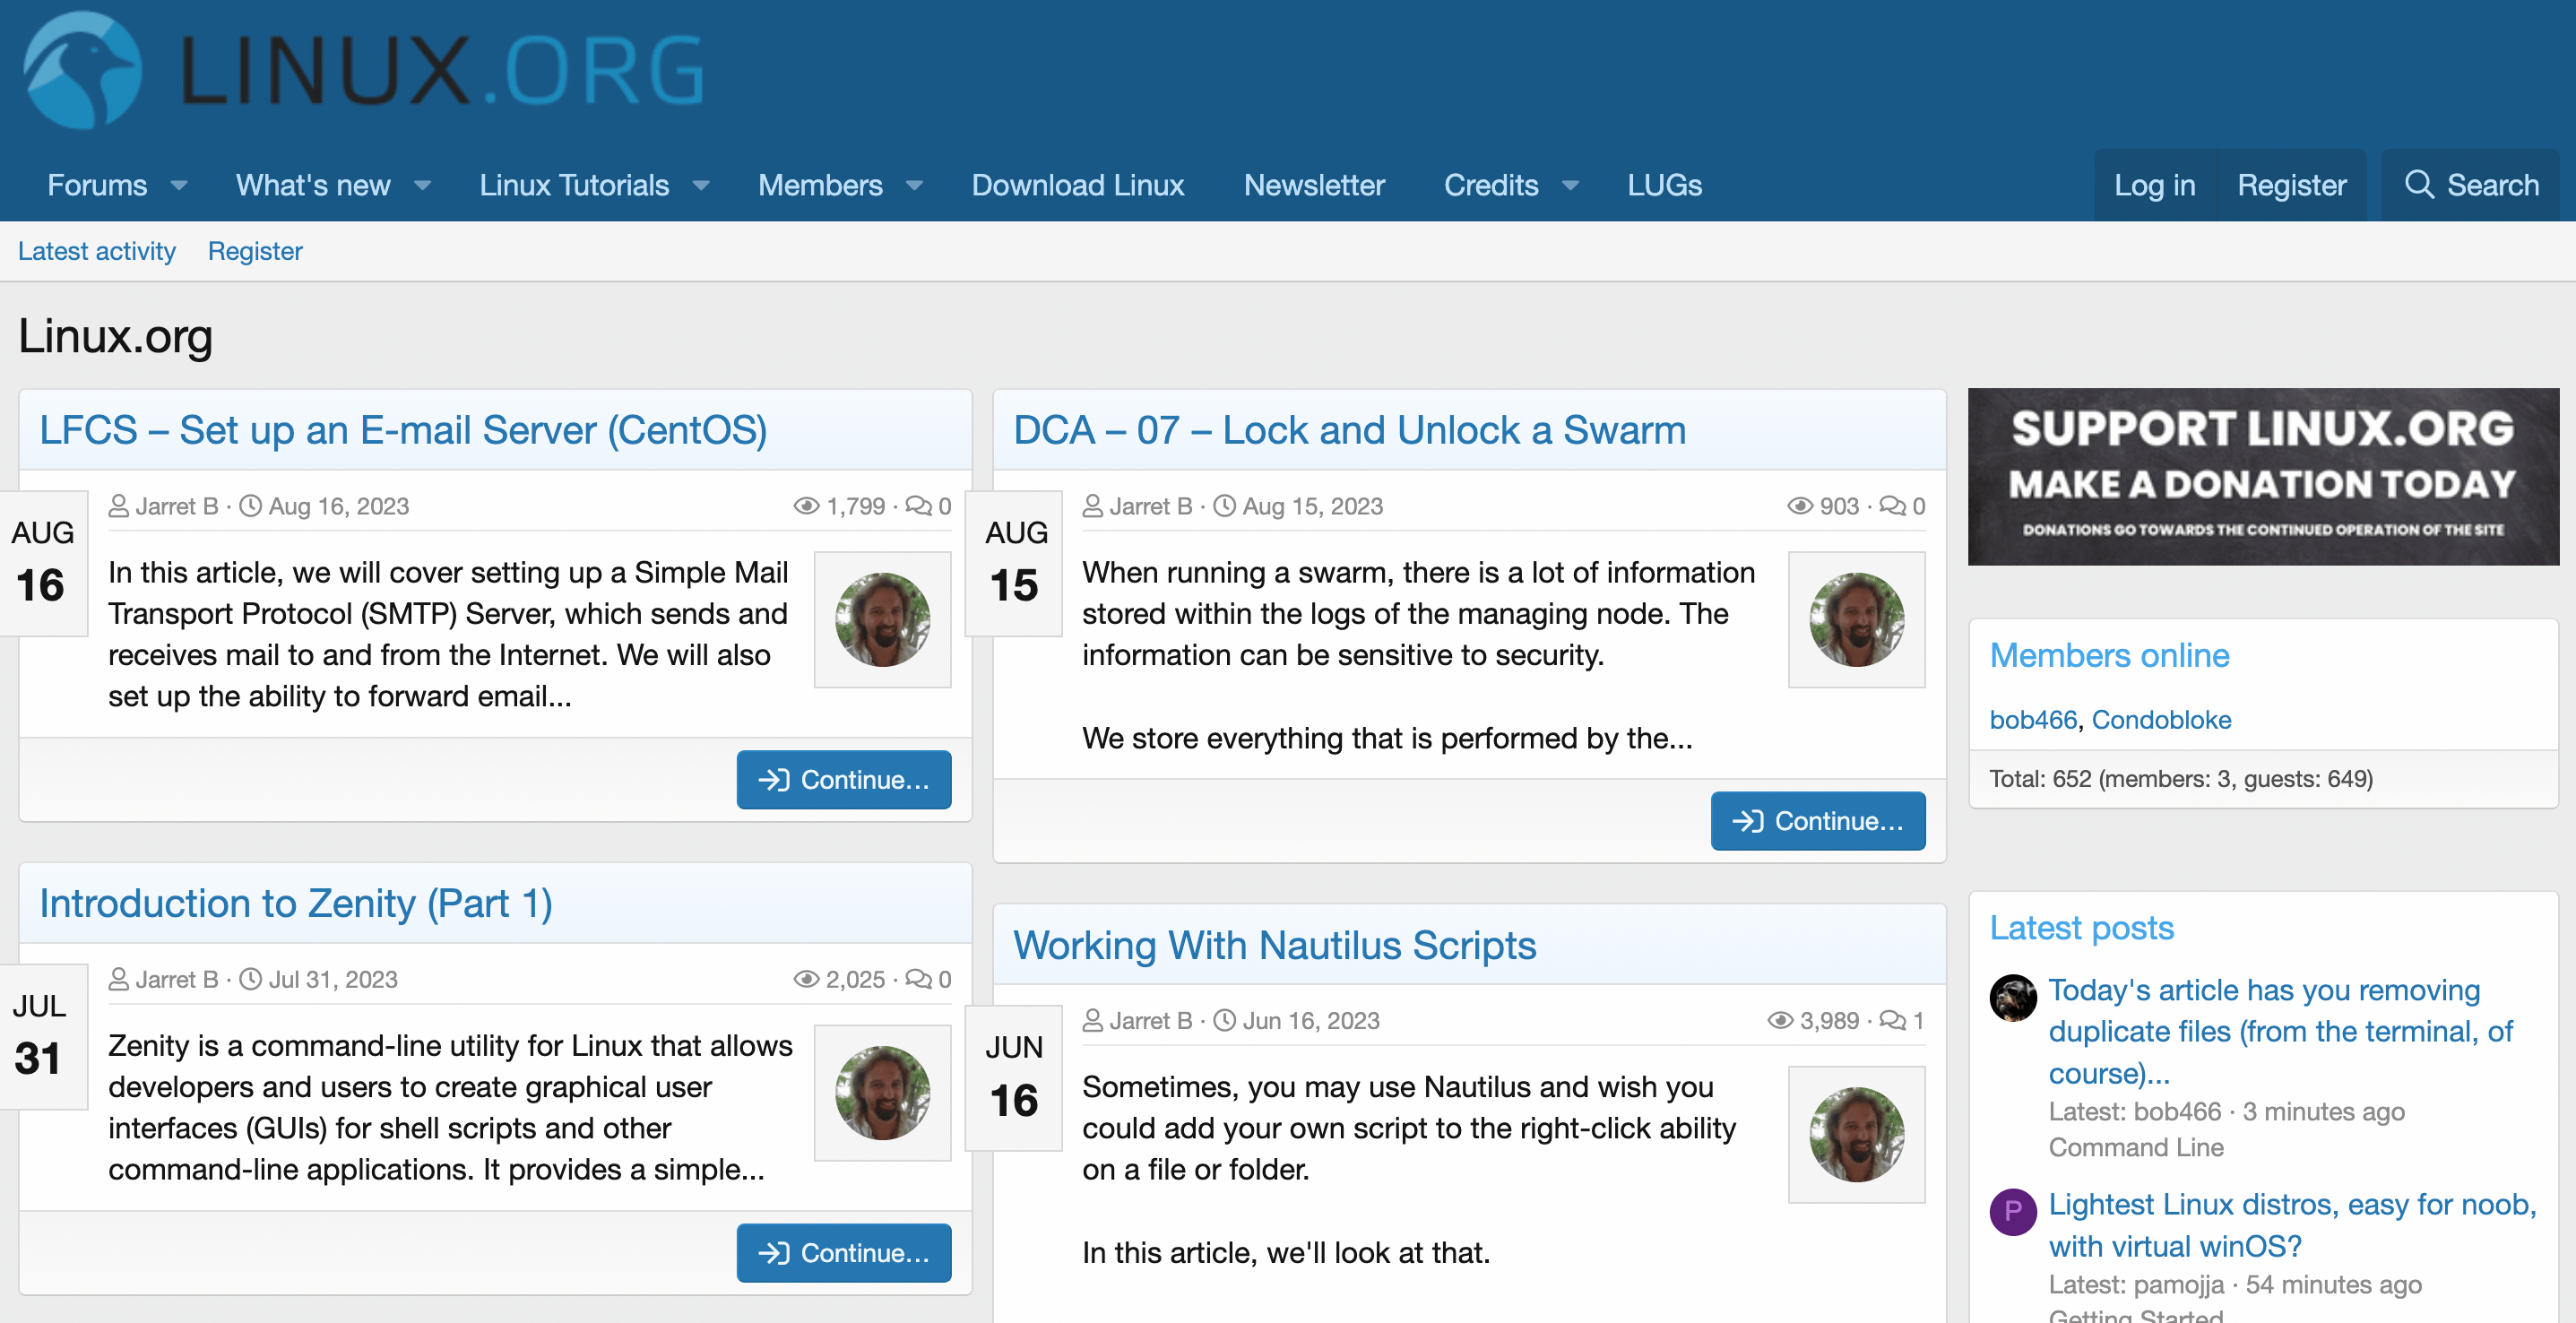Open the Members menu dropdown arrow

click(914, 186)
